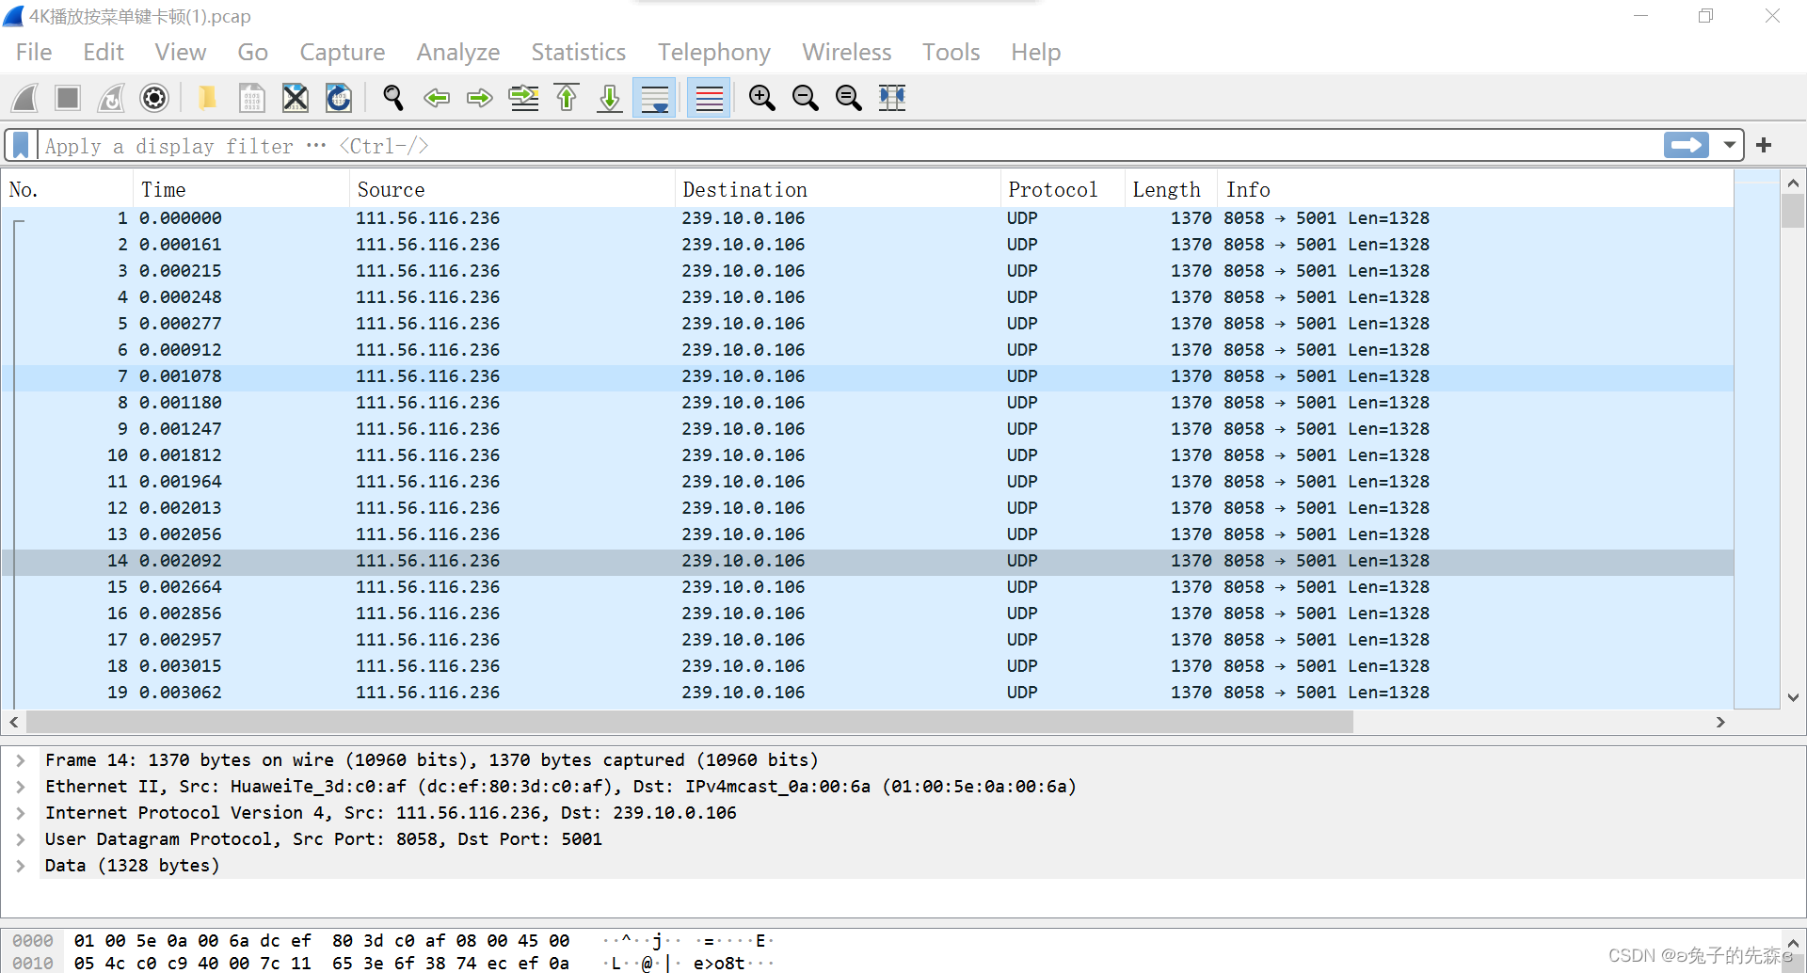Sort by the Length column header

pyautogui.click(x=1171, y=190)
